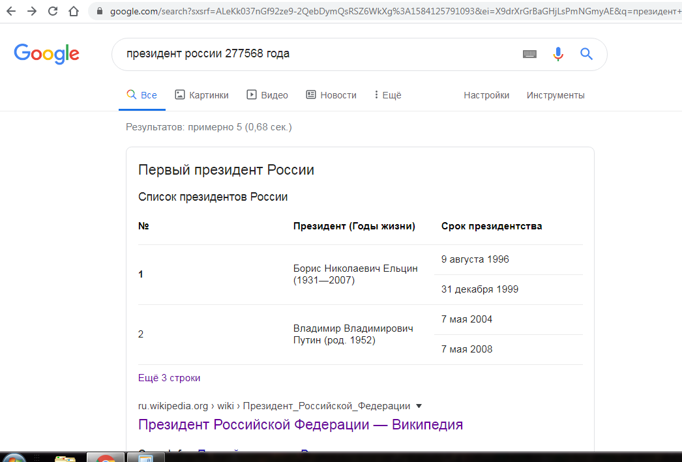Switch to the Новости tab
This screenshot has width=682, height=462.
(331, 95)
